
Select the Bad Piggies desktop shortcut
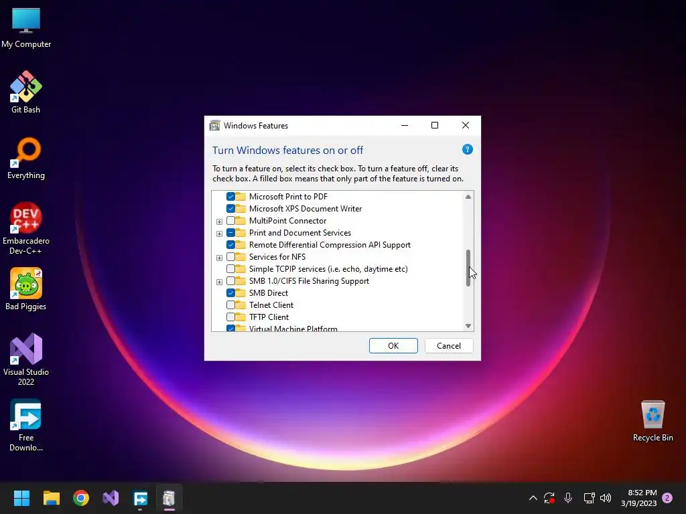click(x=26, y=289)
